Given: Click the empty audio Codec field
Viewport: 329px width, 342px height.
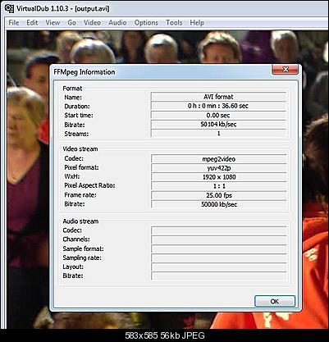Looking at the screenshot, I should click(219, 230).
